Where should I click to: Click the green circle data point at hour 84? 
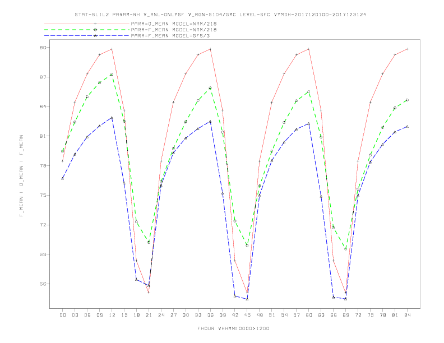pyautogui.click(x=407, y=100)
